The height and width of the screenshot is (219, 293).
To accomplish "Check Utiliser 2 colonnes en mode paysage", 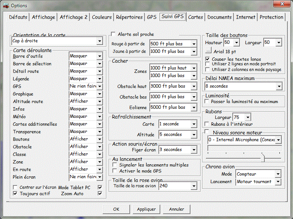I will [207, 69].
